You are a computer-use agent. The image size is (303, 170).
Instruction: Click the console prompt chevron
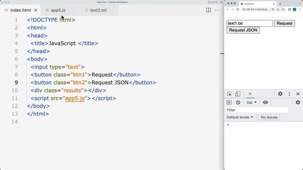[228, 125]
